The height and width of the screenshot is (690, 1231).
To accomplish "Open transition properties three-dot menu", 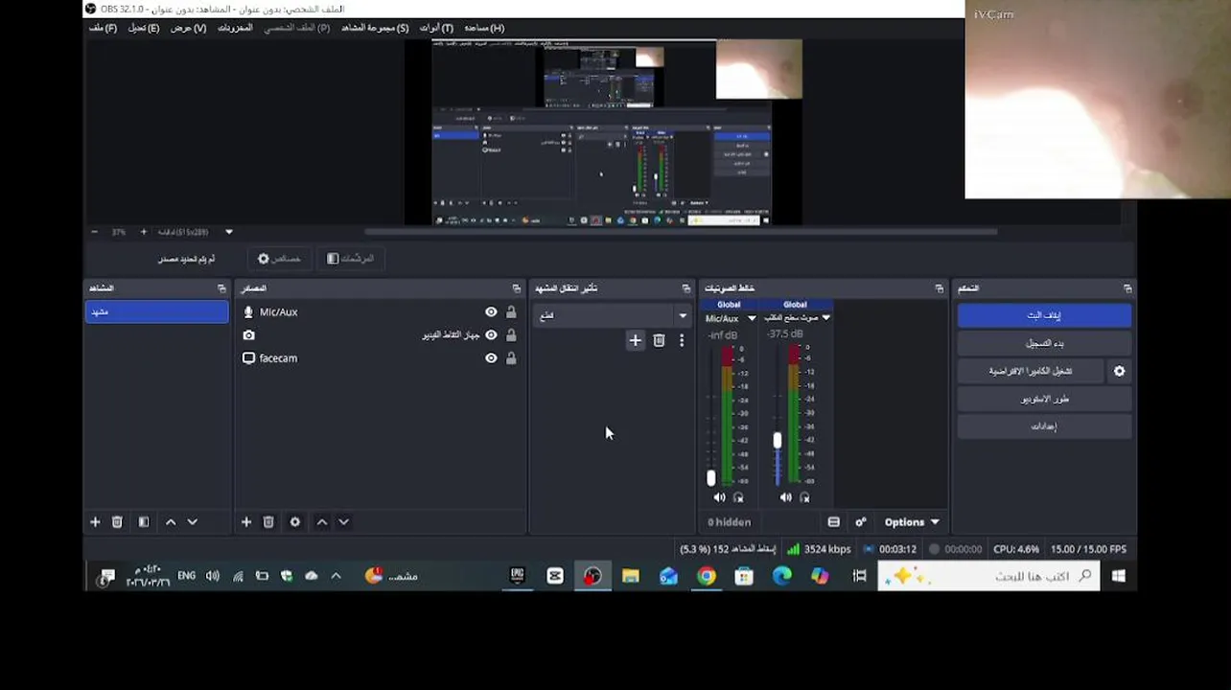I will pos(682,340).
